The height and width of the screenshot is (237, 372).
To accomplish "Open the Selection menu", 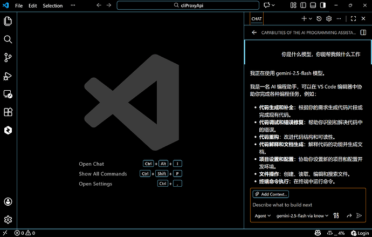I will pyautogui.click(x=53, y=6).
